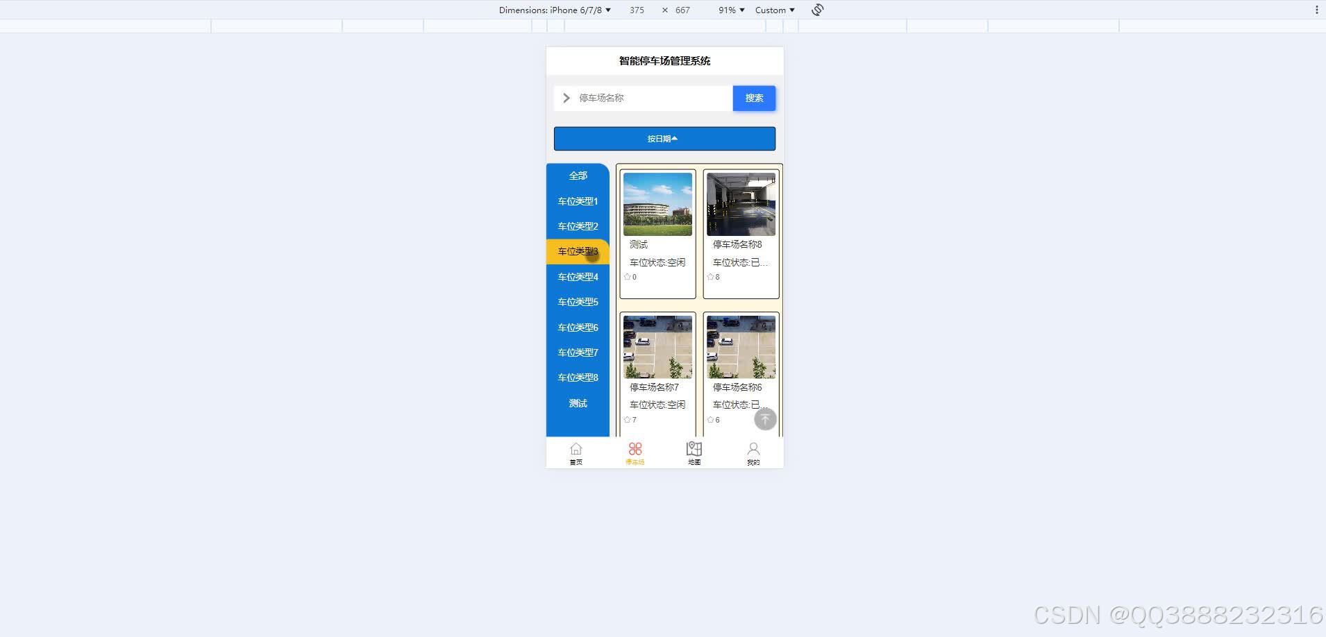Click the star icon on 停车场名称6 card

(711, 420)
